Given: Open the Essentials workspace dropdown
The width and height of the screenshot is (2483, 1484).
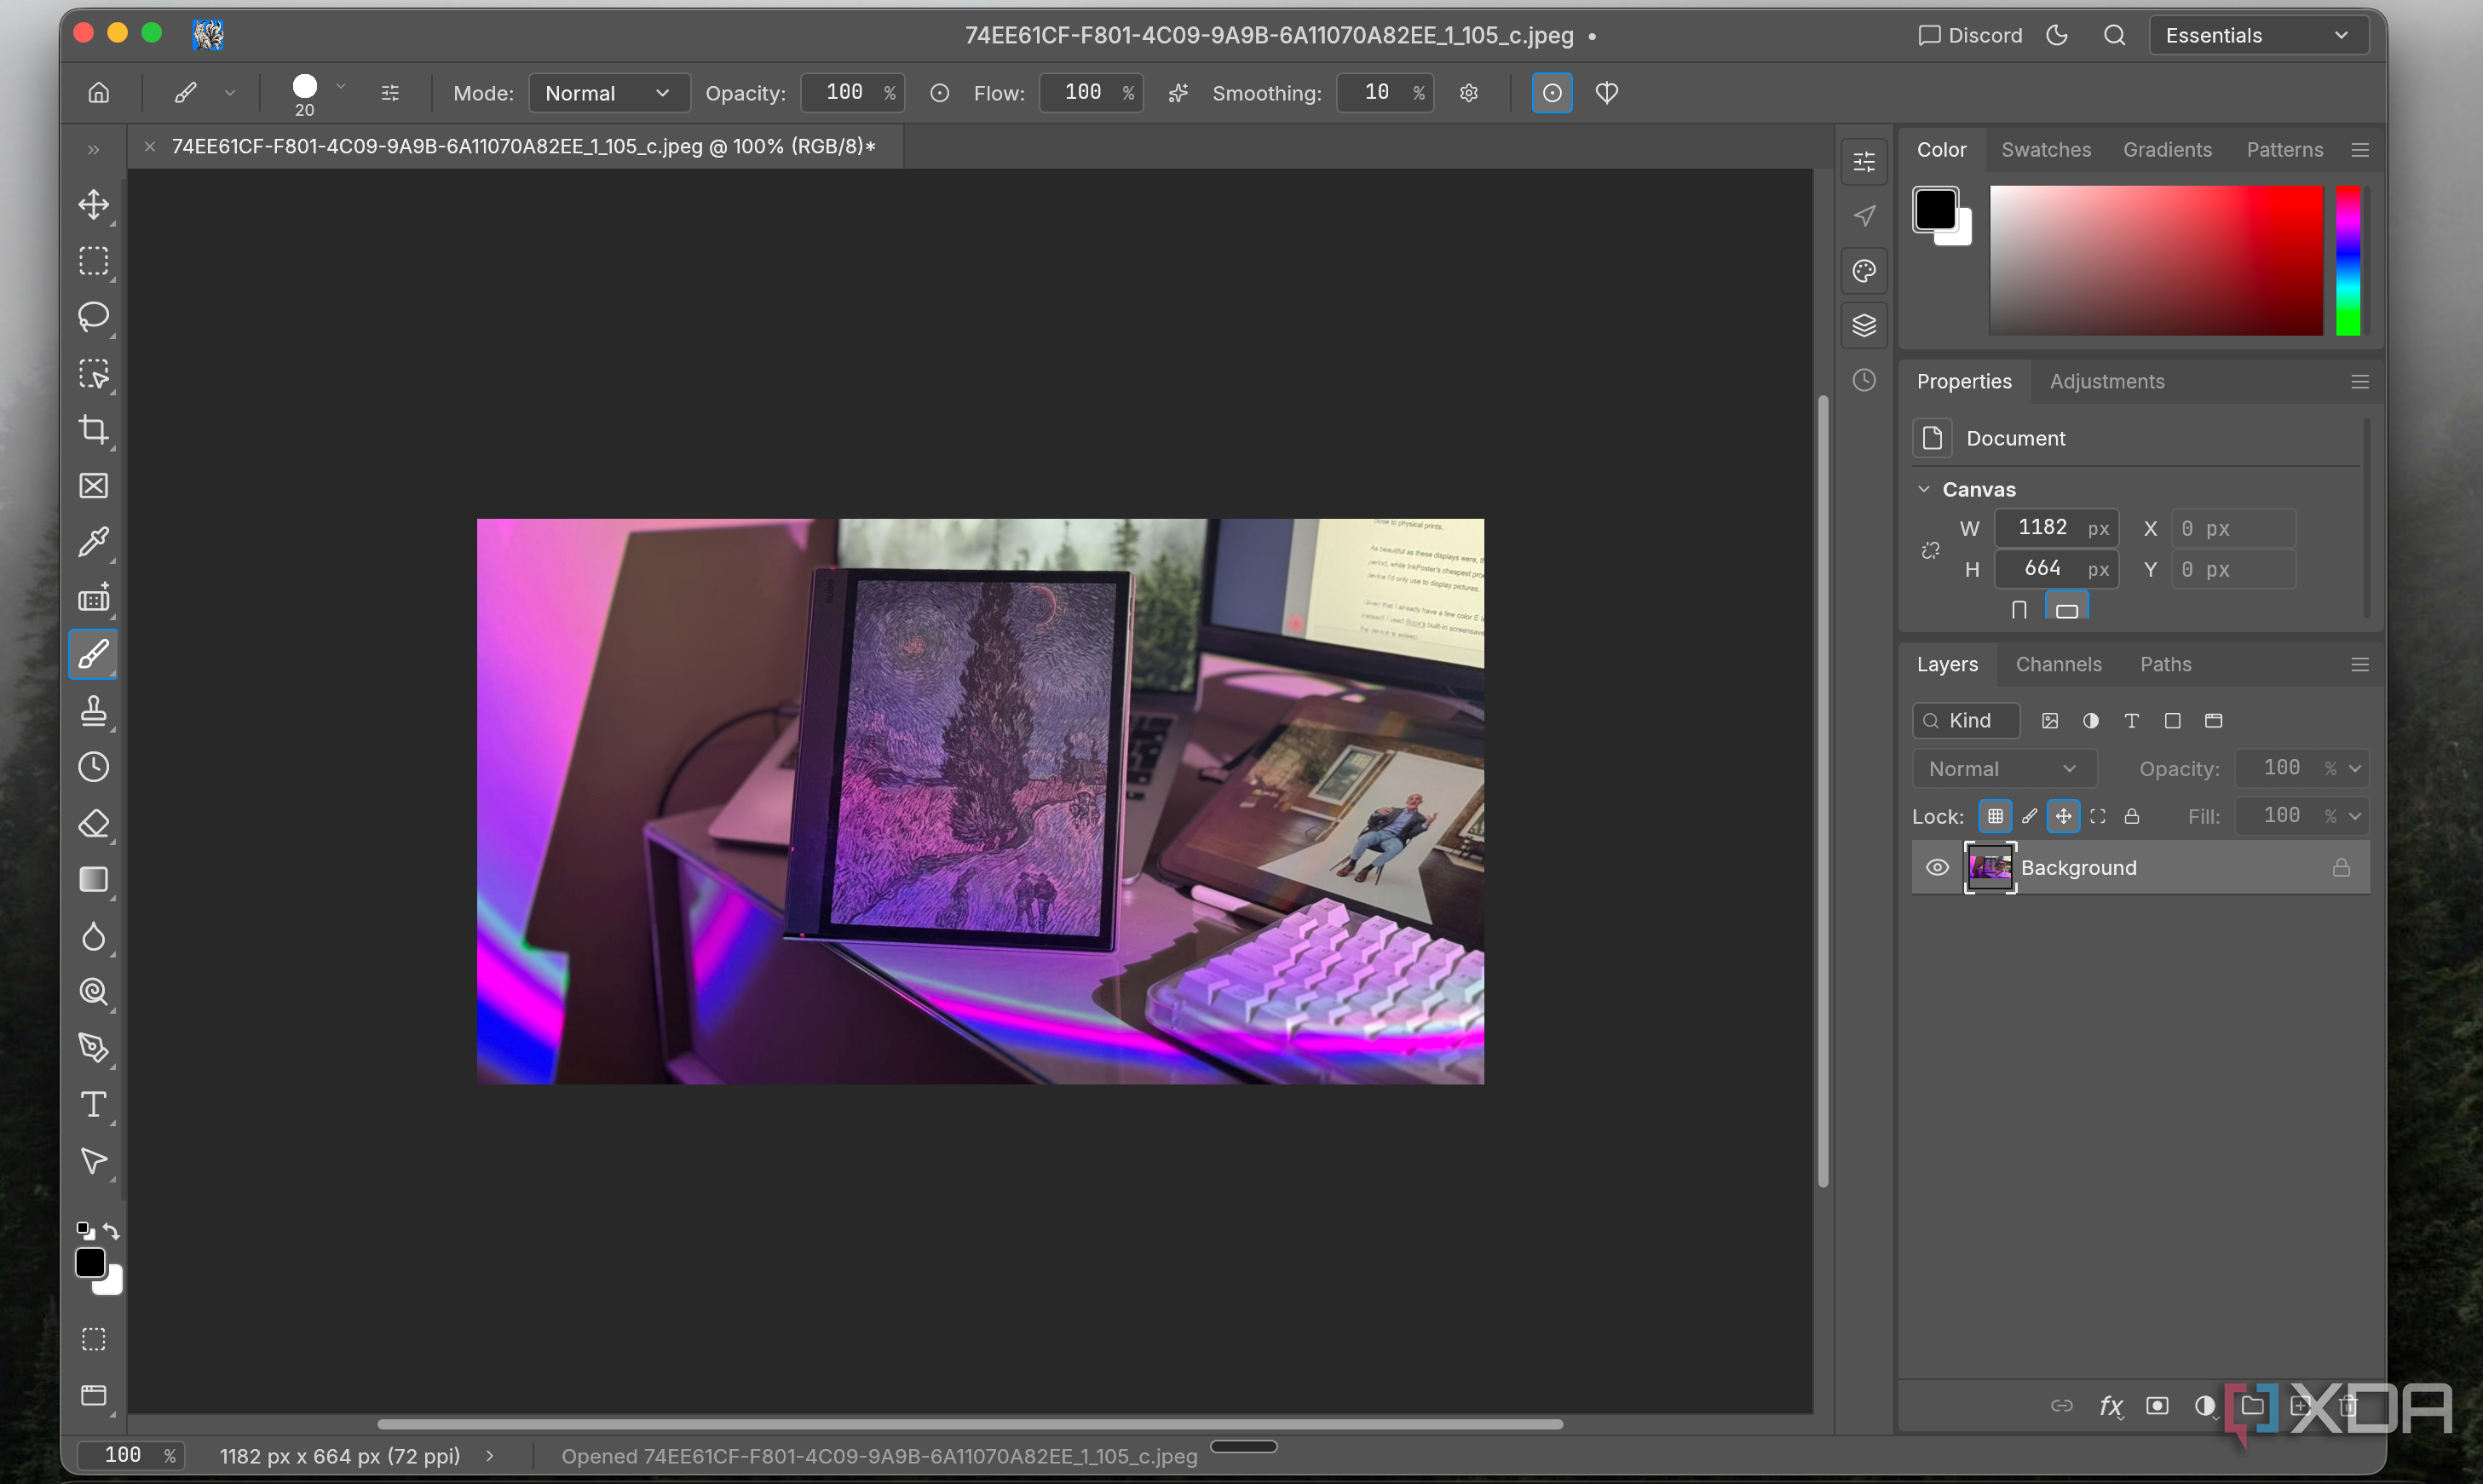Looking at the screenshot, I should pos(2258,36).
